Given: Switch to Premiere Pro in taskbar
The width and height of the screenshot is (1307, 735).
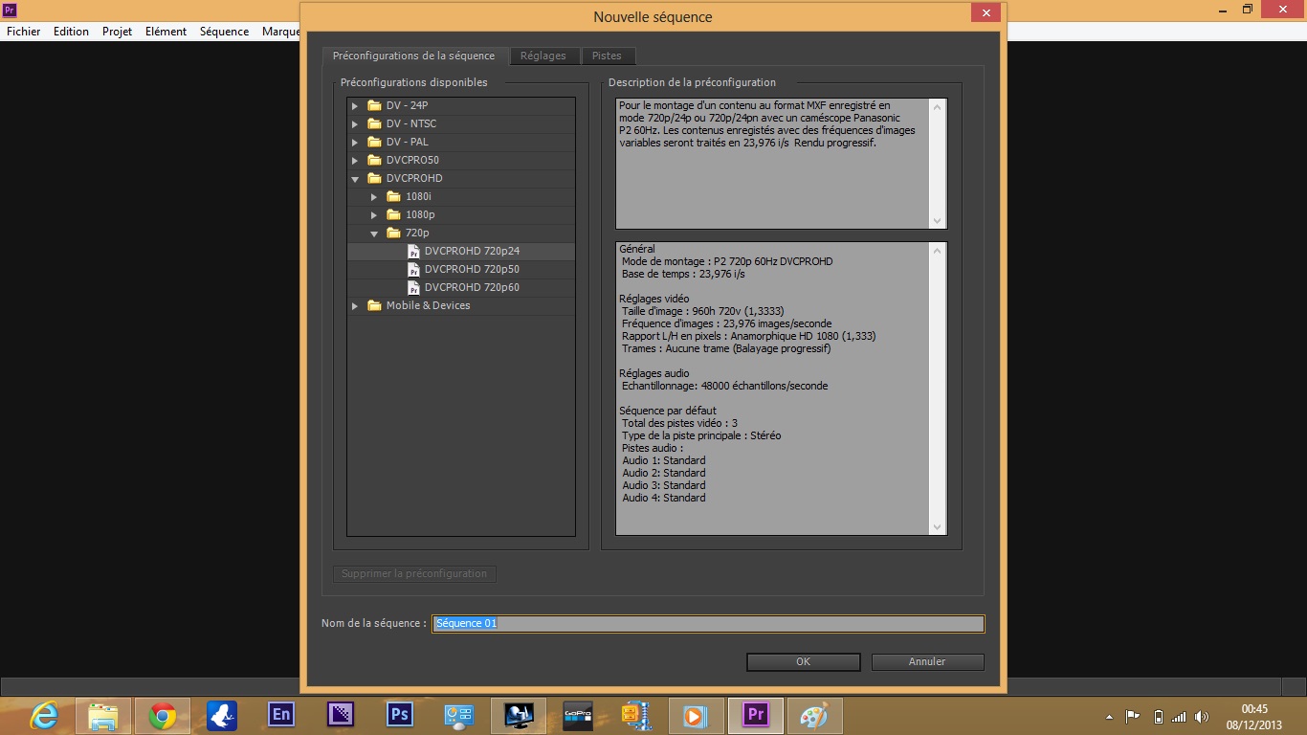Looking at the screenshot, I should pos(756,715).
